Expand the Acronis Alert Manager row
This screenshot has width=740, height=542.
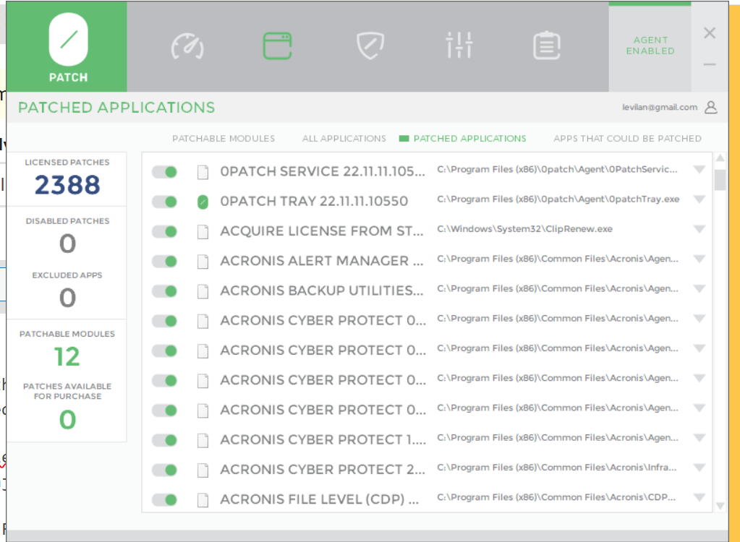[x=699, y=259]
